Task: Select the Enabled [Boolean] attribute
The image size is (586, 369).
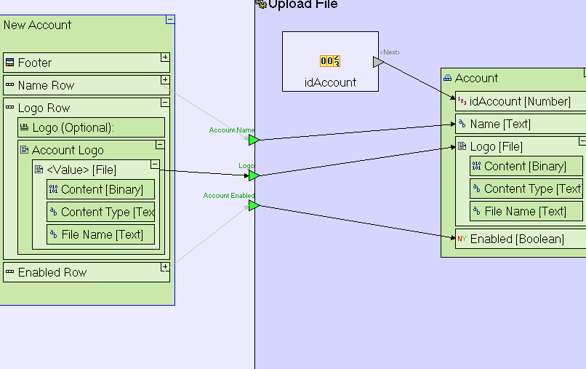Action: click(517, 239)
